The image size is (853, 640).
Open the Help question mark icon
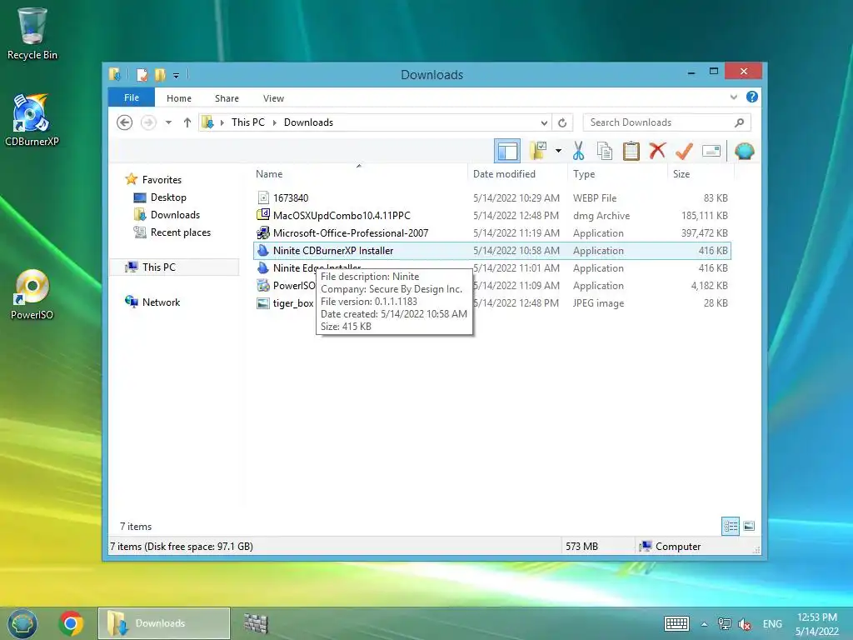pos(752,97)
